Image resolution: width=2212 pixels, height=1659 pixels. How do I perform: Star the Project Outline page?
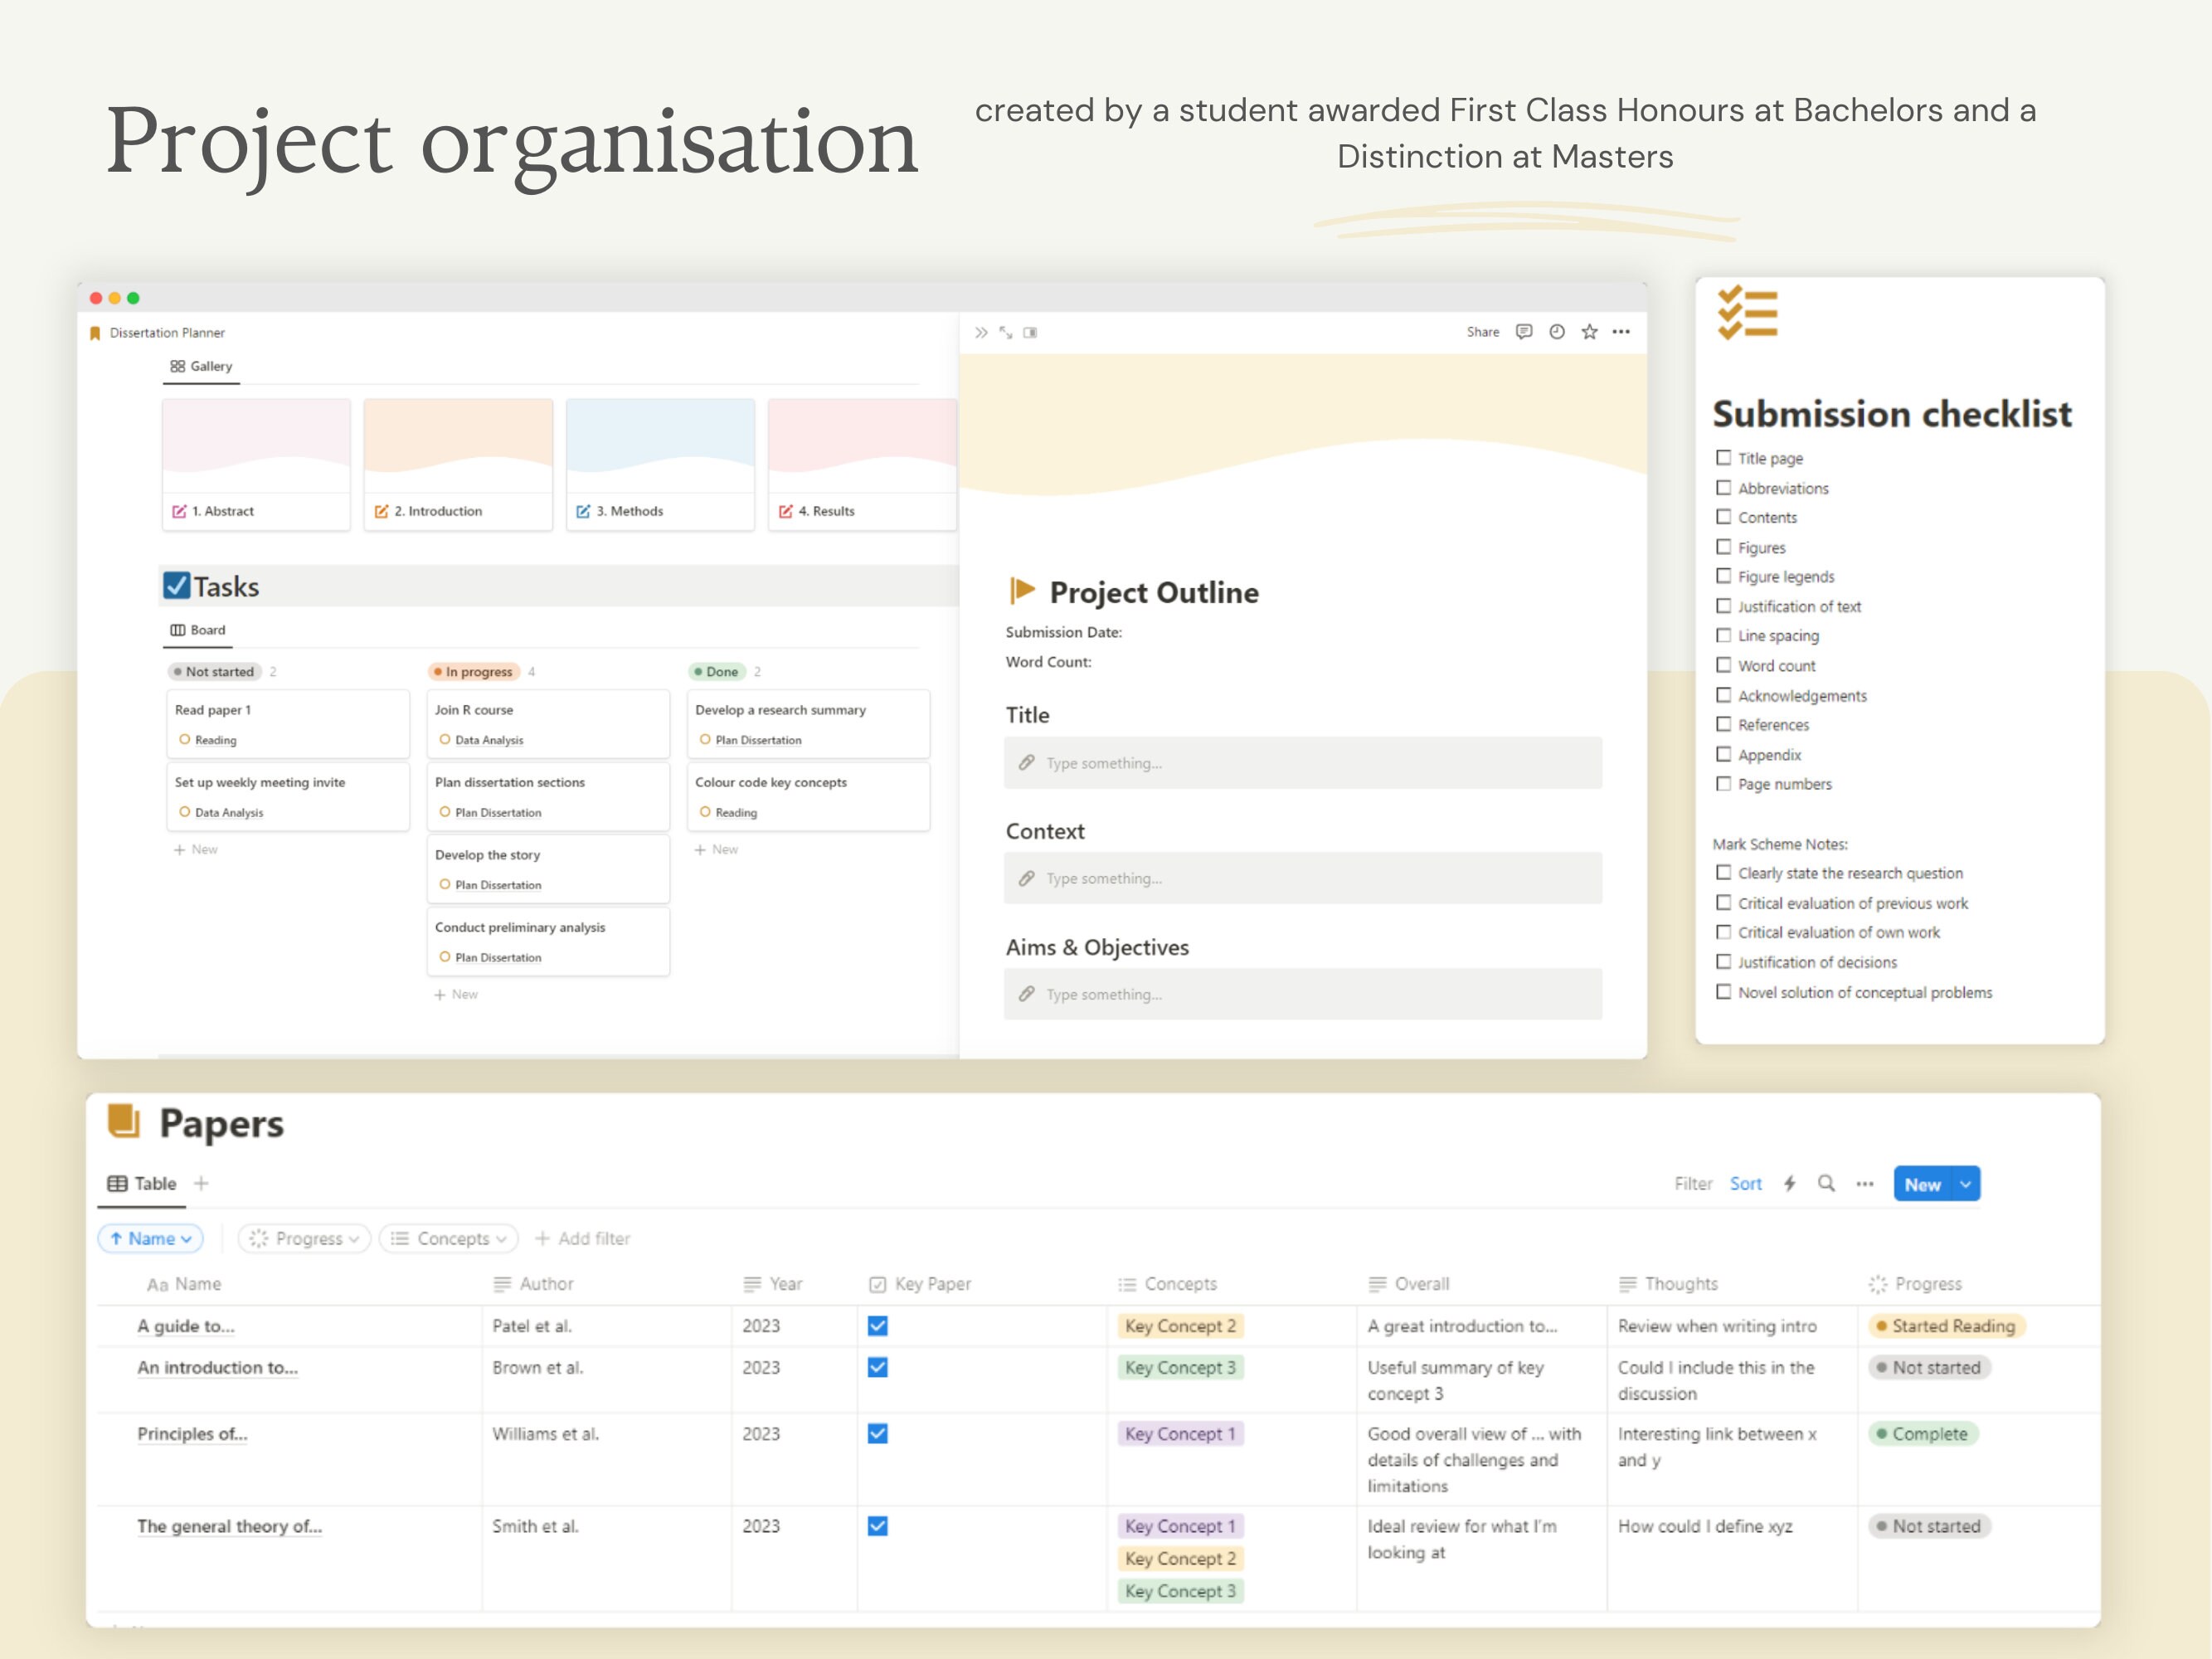[1589, 332]
